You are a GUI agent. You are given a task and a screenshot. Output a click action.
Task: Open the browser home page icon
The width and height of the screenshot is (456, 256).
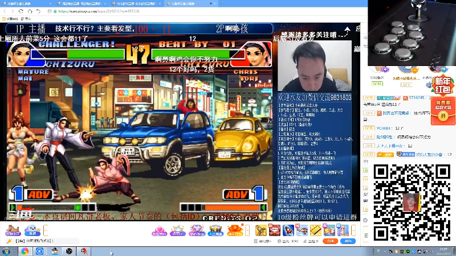coord(30,11)
